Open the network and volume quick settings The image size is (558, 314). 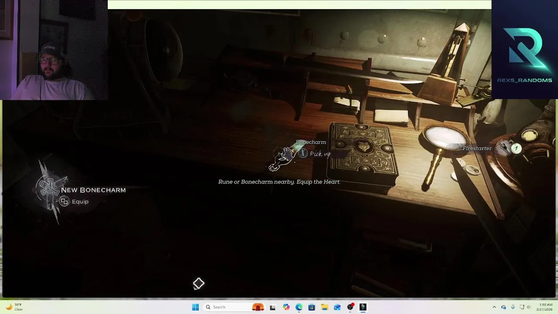pos(525,307)
